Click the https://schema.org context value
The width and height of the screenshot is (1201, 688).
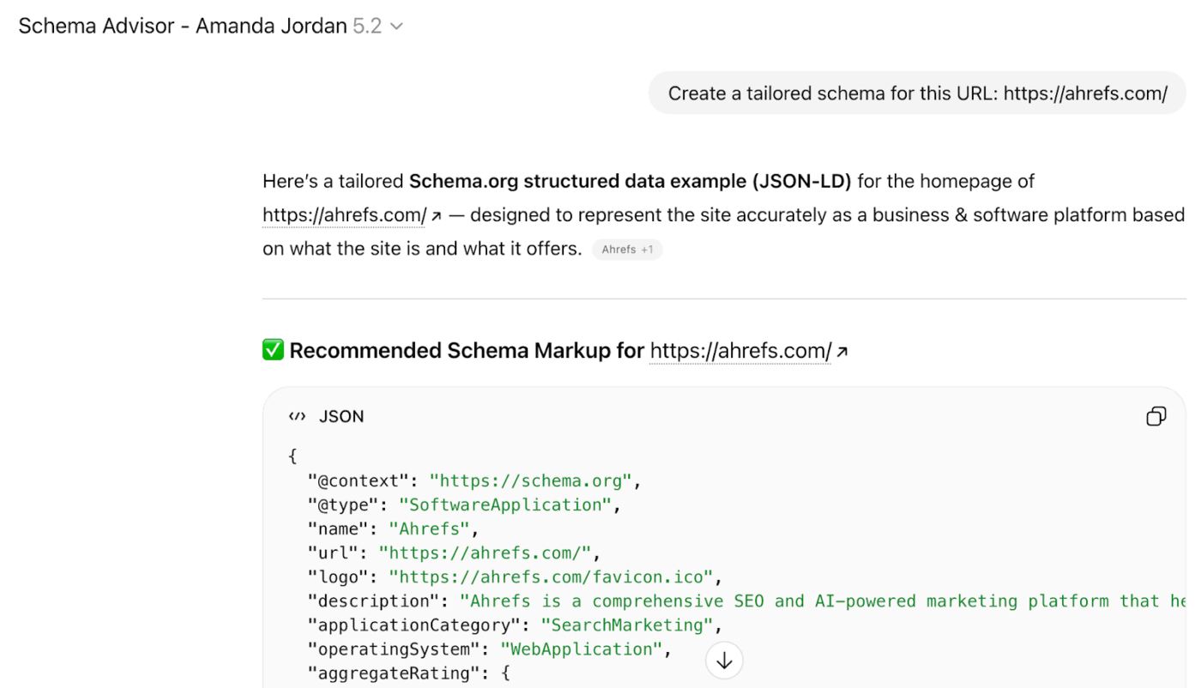pyautogui.click(x=531, y=480)
